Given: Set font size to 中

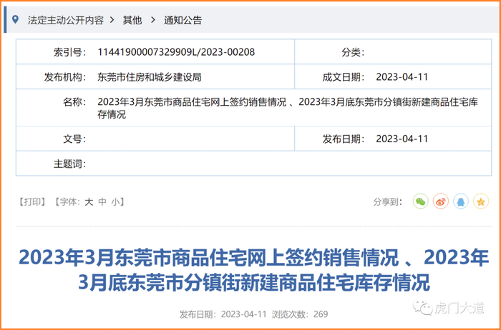Looking at the screenshot, I should [x=102, y=202].
